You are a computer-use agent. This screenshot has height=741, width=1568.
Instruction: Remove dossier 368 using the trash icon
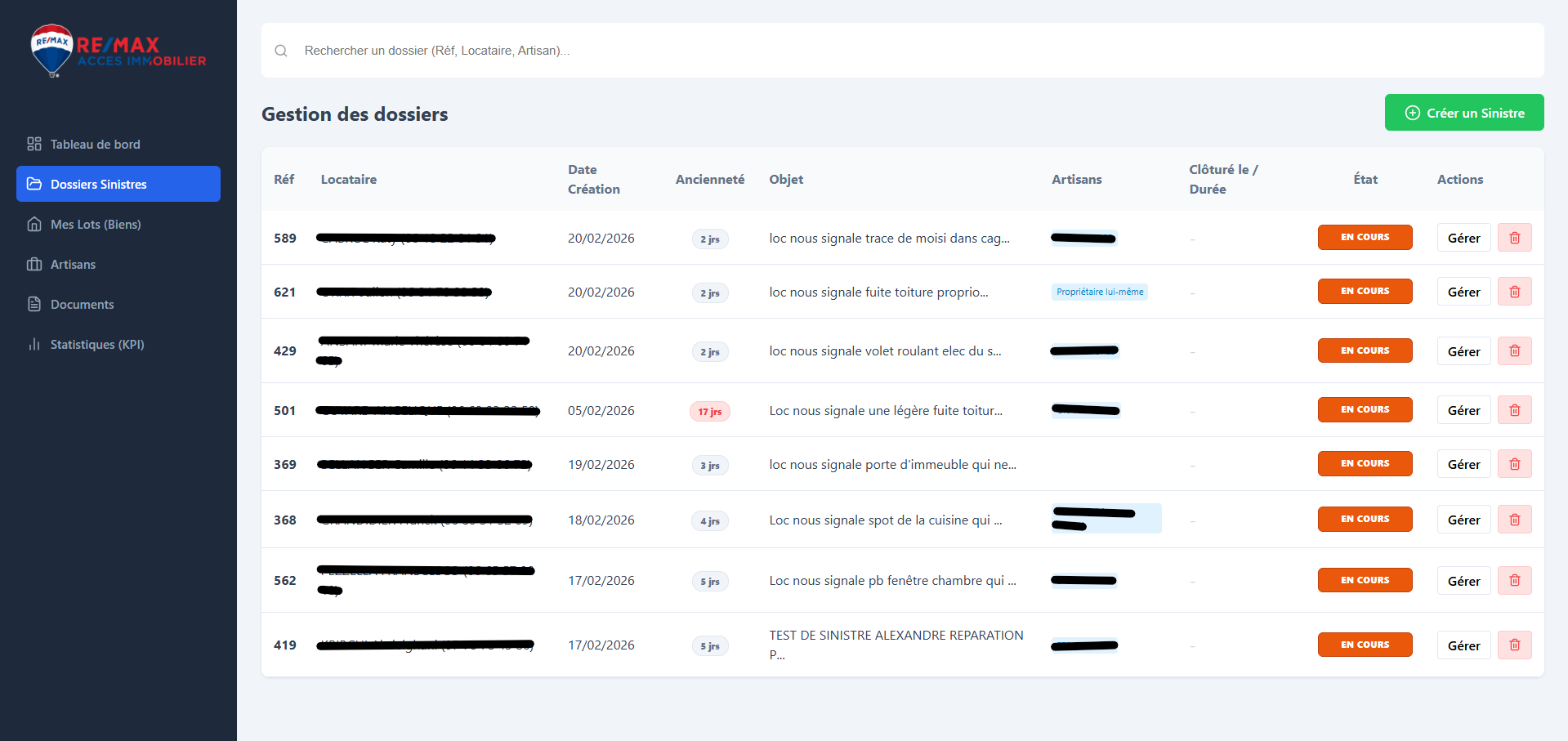coord(1514,520)
